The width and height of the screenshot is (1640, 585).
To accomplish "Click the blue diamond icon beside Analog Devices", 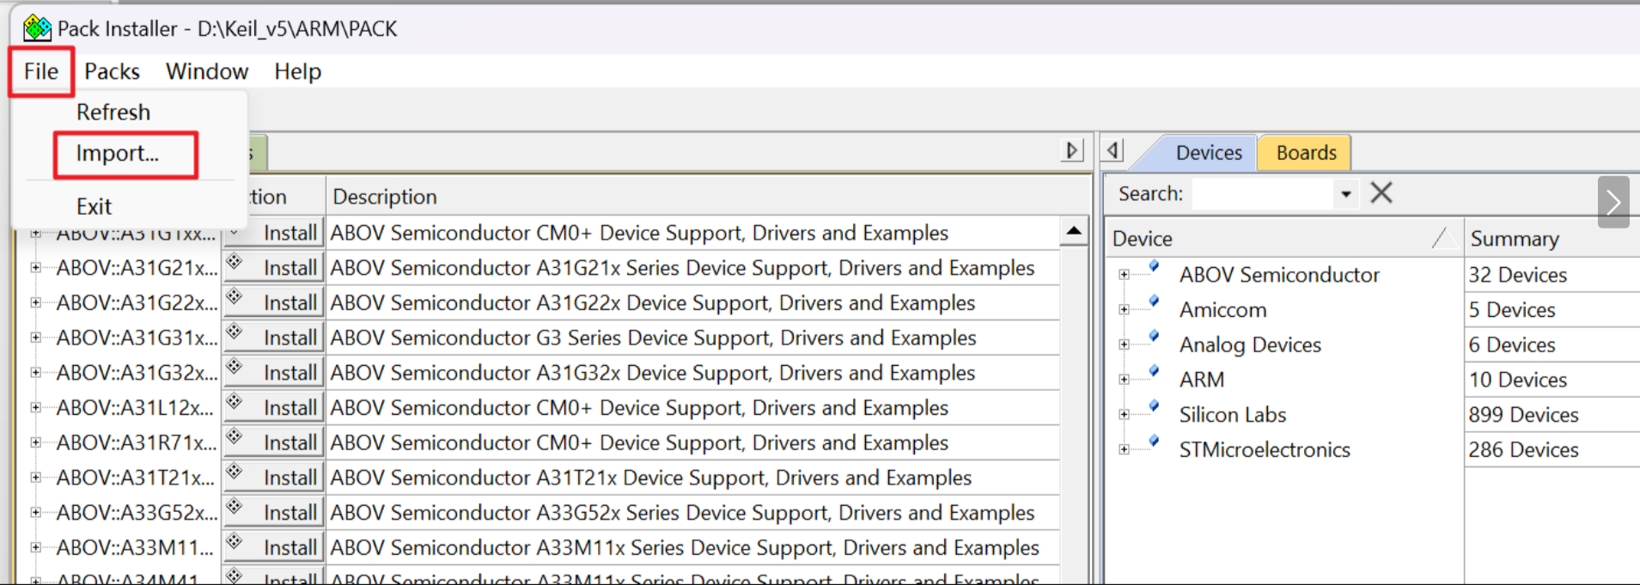I will pos(1154,336).
